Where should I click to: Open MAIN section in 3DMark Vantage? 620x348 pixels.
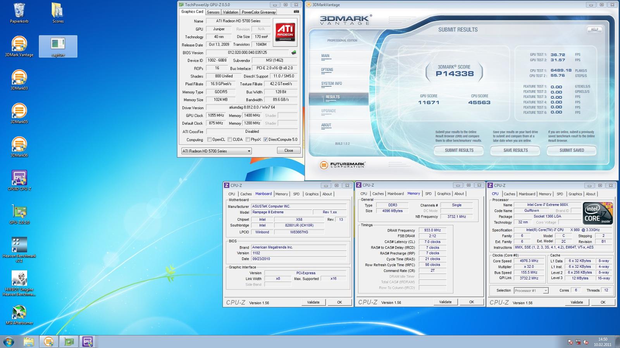click(x=325, y=56)
